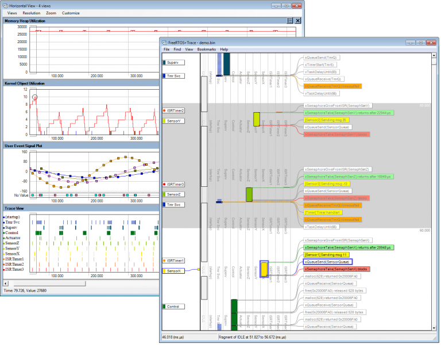
Task: Open the Bookmarks menu in FreeRTOS+Trace
Action: (207, 49)
